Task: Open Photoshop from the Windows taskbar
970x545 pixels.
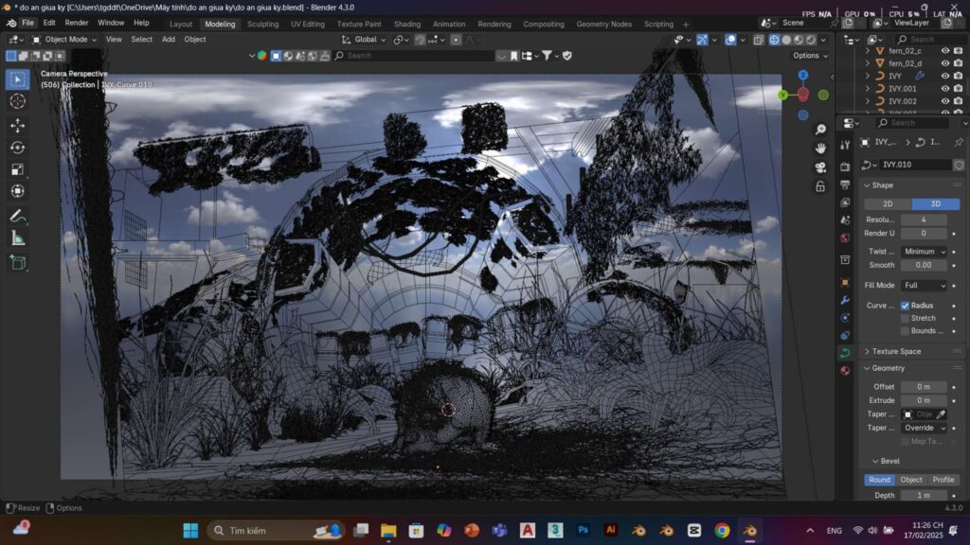Action: click(x=584, y=530)
